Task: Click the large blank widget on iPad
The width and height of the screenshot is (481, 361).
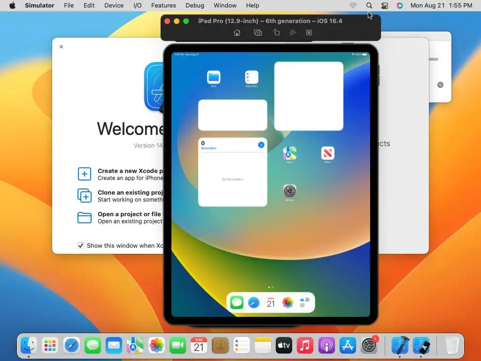Action: point(309,96)
